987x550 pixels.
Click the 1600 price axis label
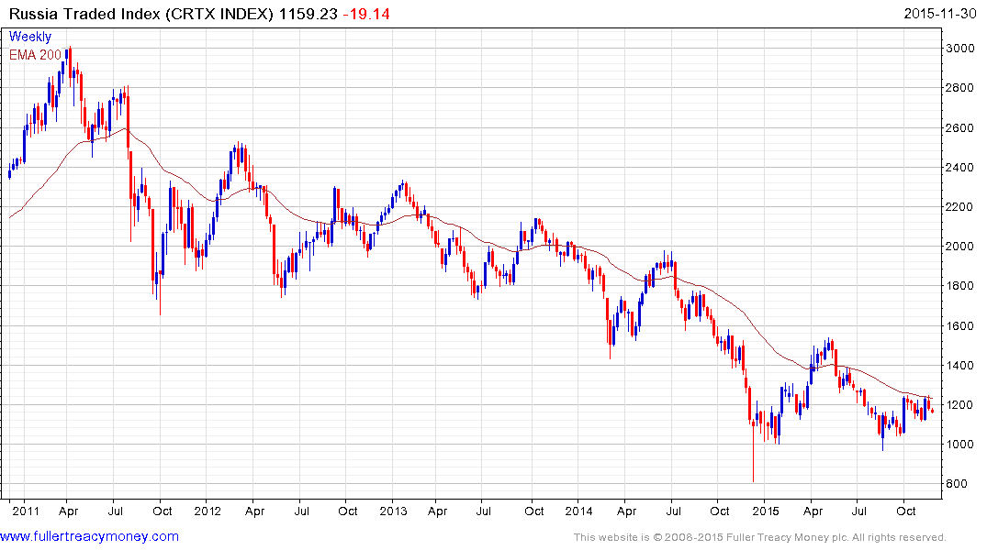click(x=960, y=325)
